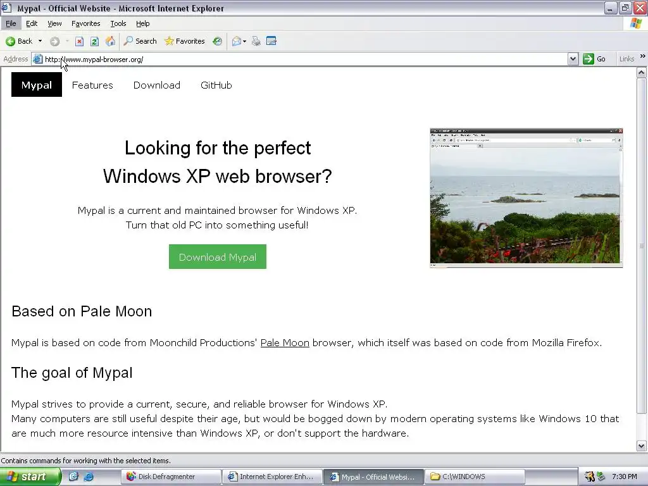Open the Windows start button

pyautogui.click(x=30, y=477)
